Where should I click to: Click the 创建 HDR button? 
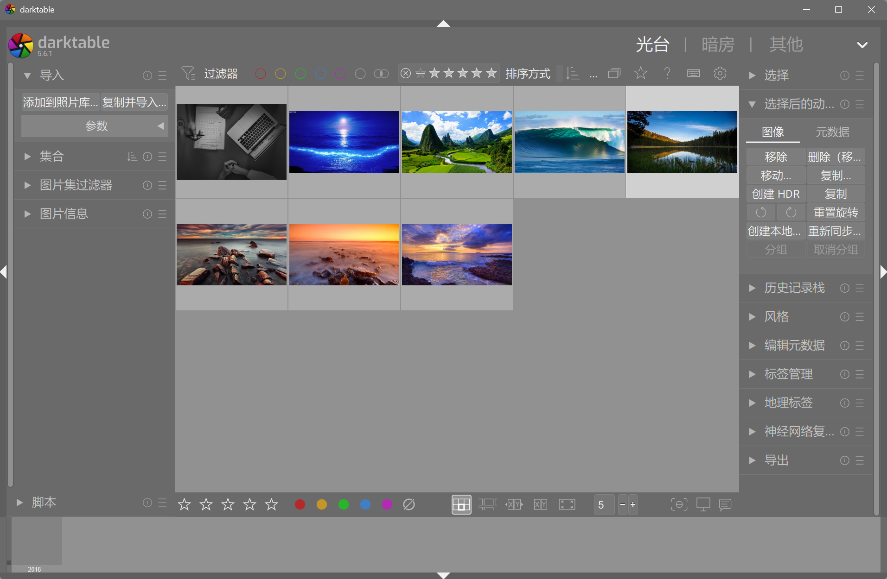coord(776,194)
